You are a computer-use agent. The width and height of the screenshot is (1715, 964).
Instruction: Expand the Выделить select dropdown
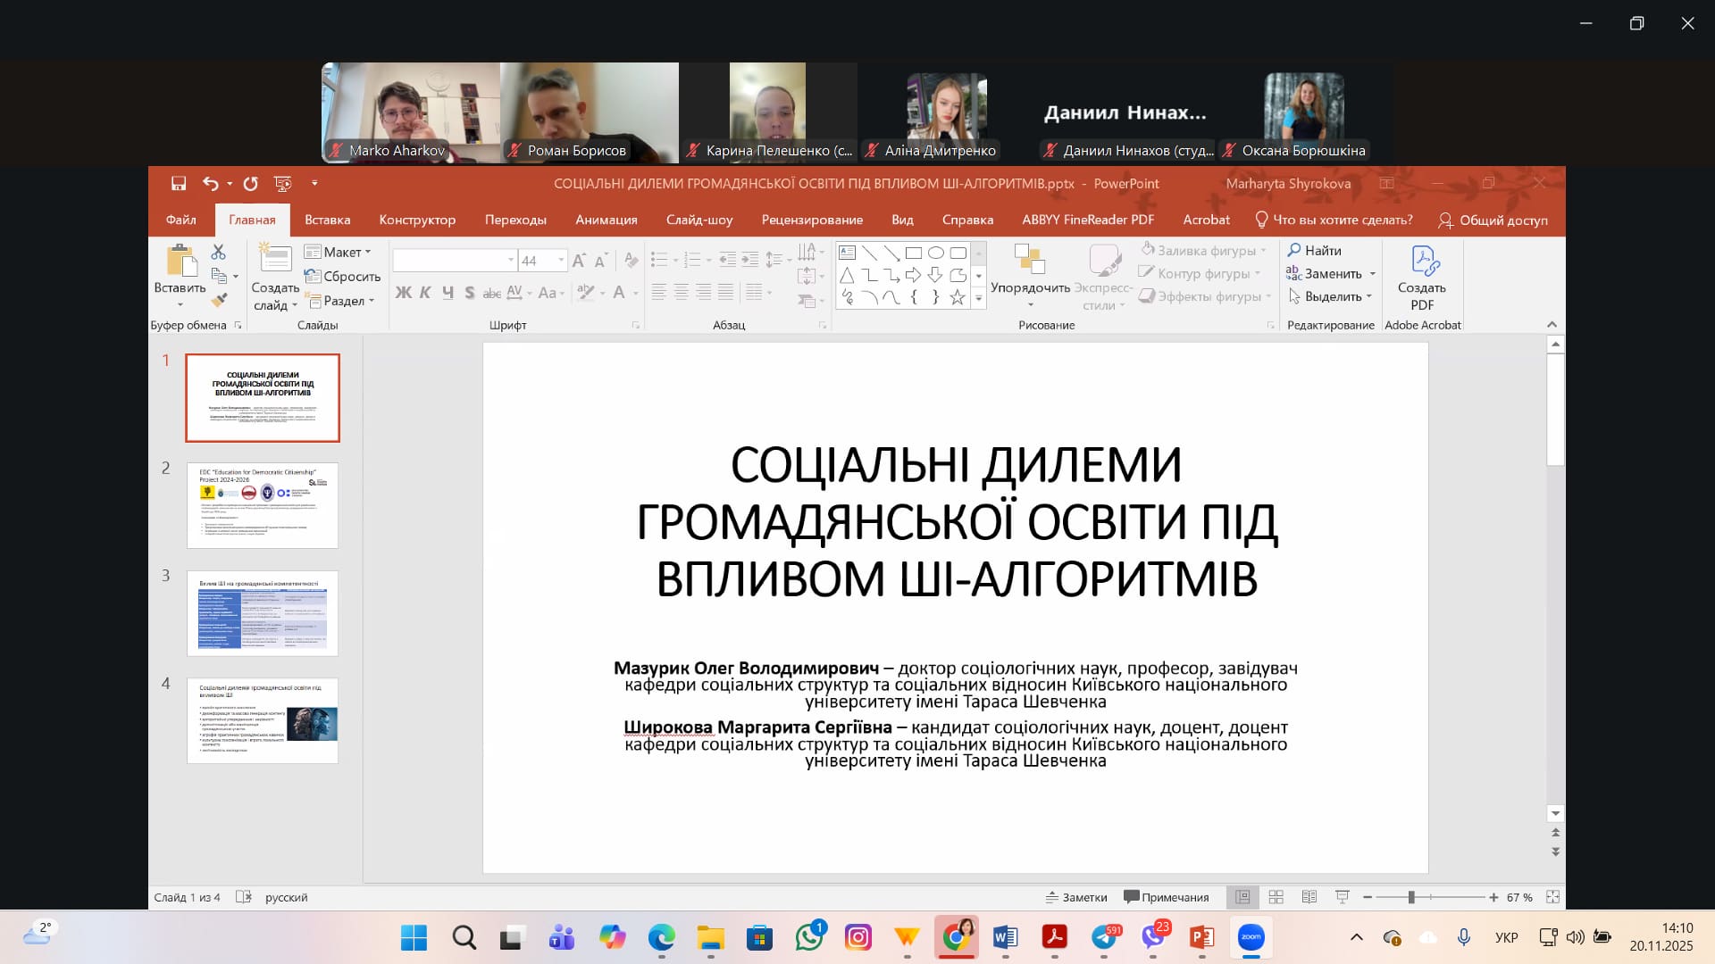click(x=1331, y=296)
